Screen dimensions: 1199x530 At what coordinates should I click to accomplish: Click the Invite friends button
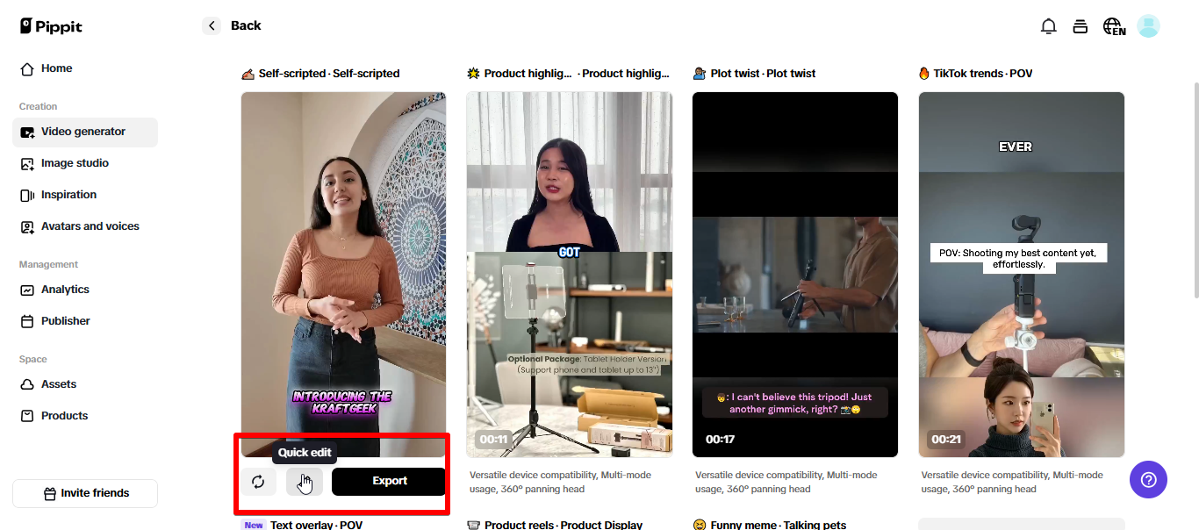point(85,493)
